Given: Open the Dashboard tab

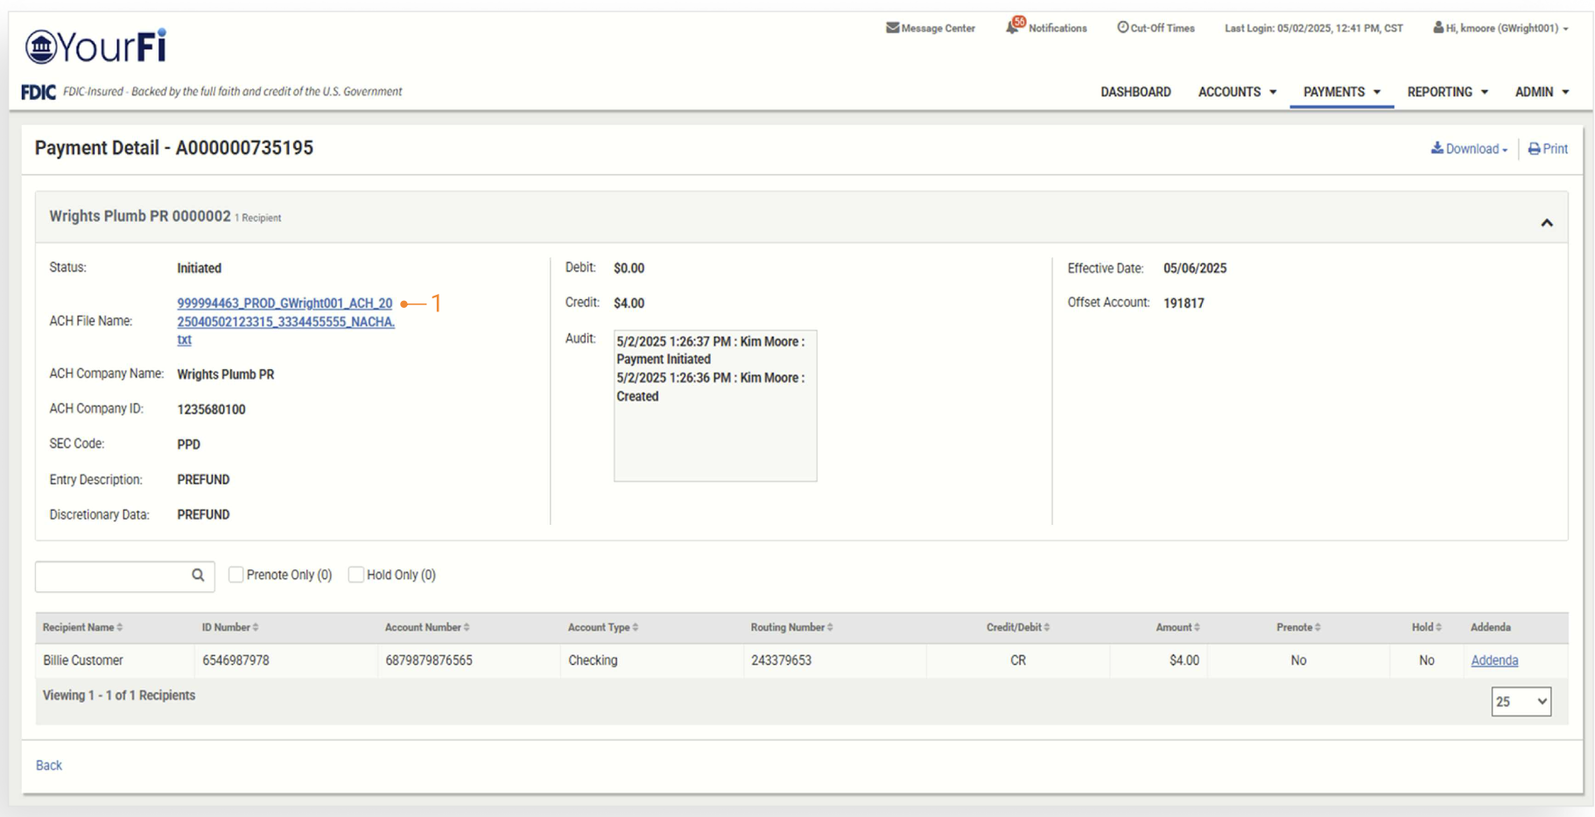Looking at the screenshot, I should click(1135, 92).
